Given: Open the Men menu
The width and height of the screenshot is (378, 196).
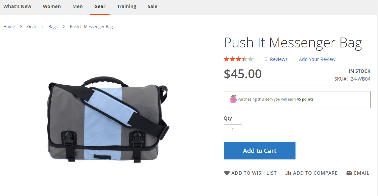Looking at the screenshot, I should tap(78, 6).
